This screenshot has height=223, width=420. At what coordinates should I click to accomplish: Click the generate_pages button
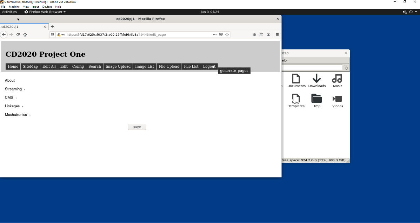pos(234,70)
